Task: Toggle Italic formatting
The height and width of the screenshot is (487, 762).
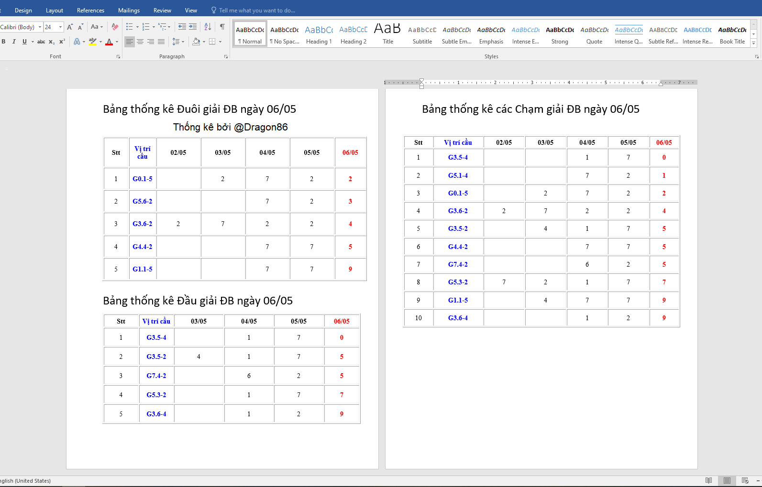Action: [x=14, y=42]
